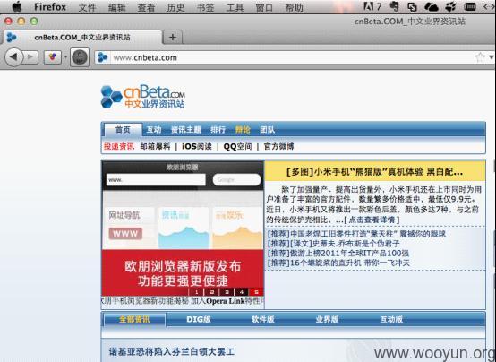
Task: Open the 邮箱爆料 link
Action: click(155, 146)
